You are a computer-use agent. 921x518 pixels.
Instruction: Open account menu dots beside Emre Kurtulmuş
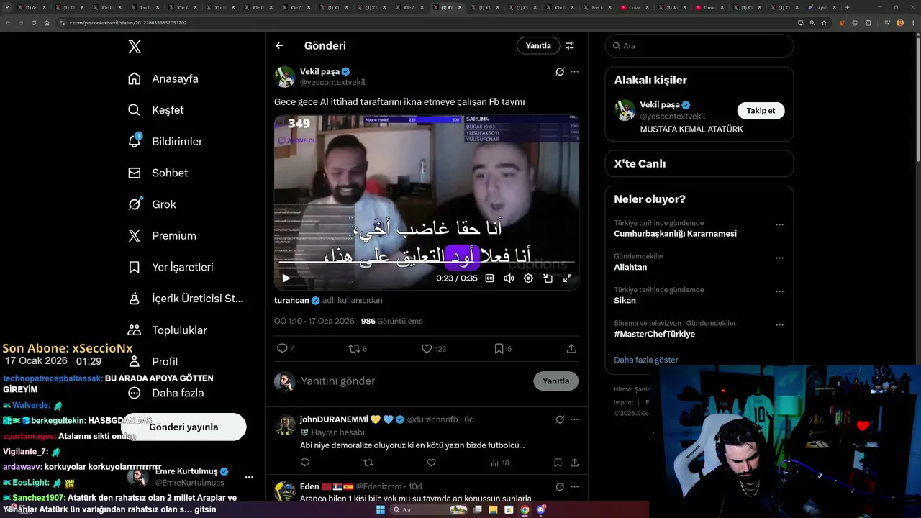coord(249,477)
